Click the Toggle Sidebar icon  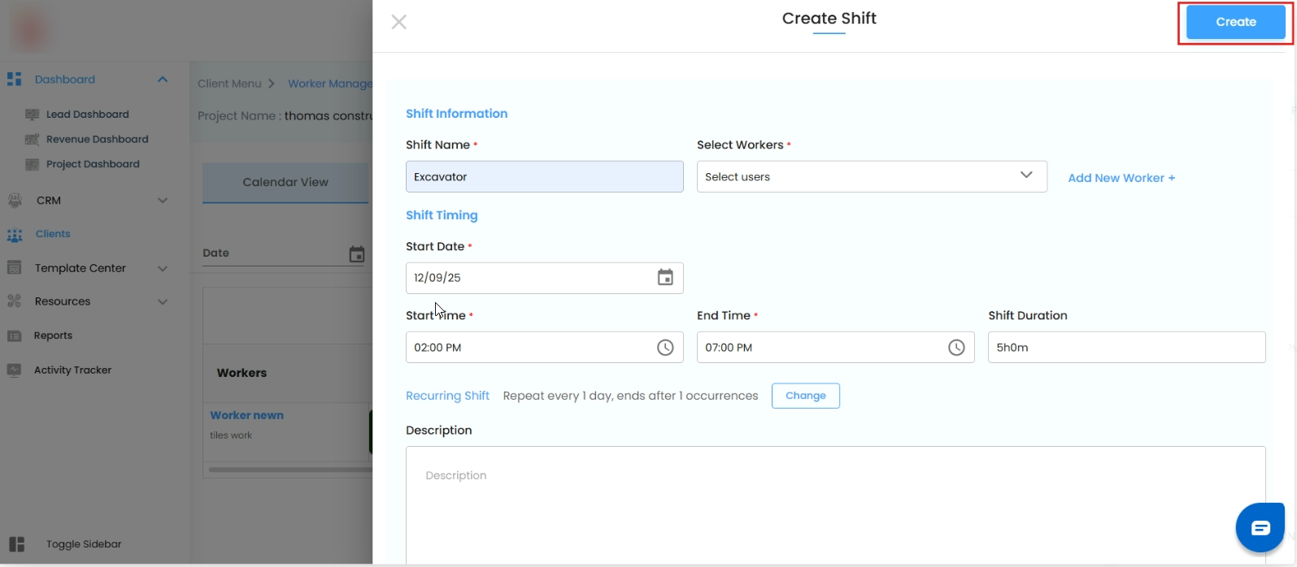tap(17, 544)
